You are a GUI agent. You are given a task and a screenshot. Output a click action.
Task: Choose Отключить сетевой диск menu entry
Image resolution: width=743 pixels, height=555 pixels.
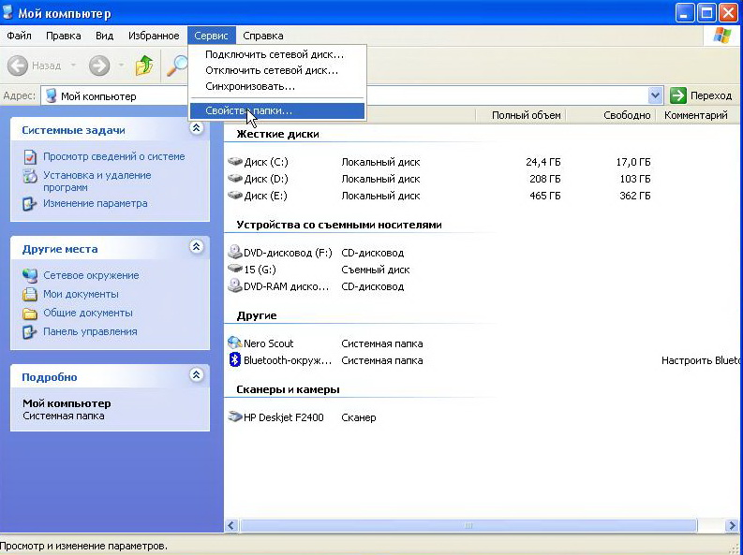click(x=277, y=70)
